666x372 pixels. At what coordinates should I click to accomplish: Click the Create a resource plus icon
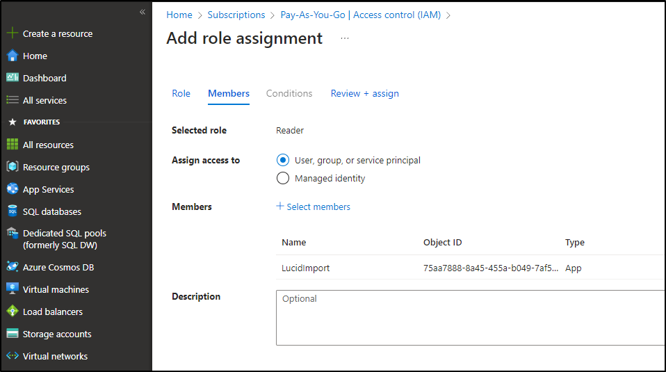click(x=13, y=33)
